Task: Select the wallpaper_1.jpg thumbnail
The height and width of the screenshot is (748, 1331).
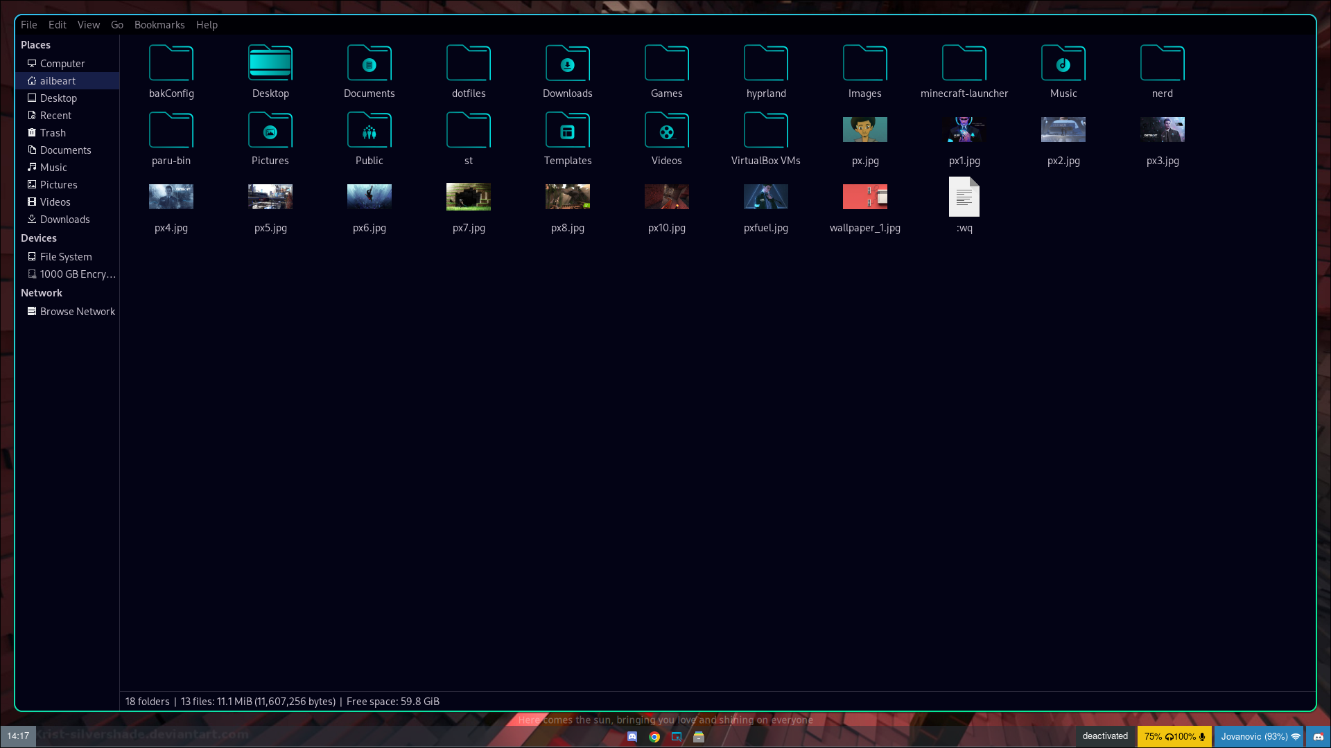Action: tap(864, 197)
